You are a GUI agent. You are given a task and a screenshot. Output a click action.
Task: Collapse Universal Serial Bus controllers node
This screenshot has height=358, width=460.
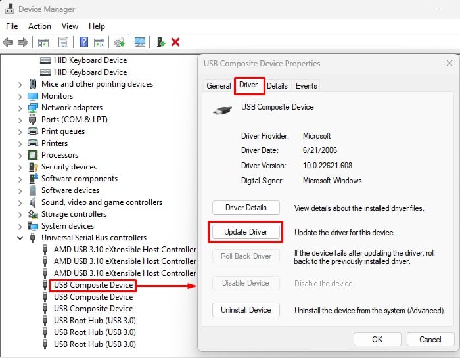point(20,238)
